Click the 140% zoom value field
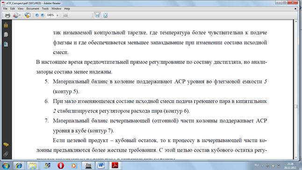This screenshot has width=302, height=170. click(50, 15)
